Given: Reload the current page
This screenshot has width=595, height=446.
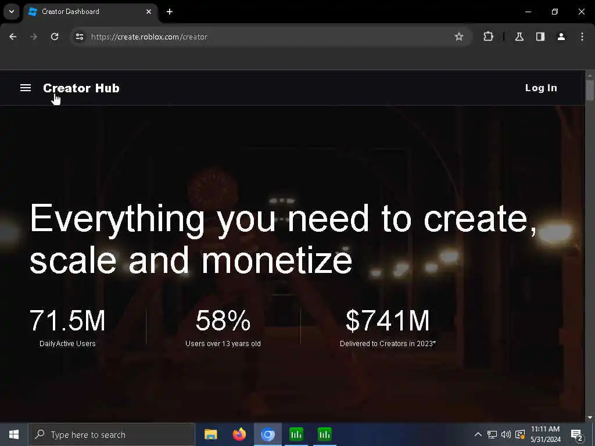Looking at the screenshot, I should [x=55, y=37].
